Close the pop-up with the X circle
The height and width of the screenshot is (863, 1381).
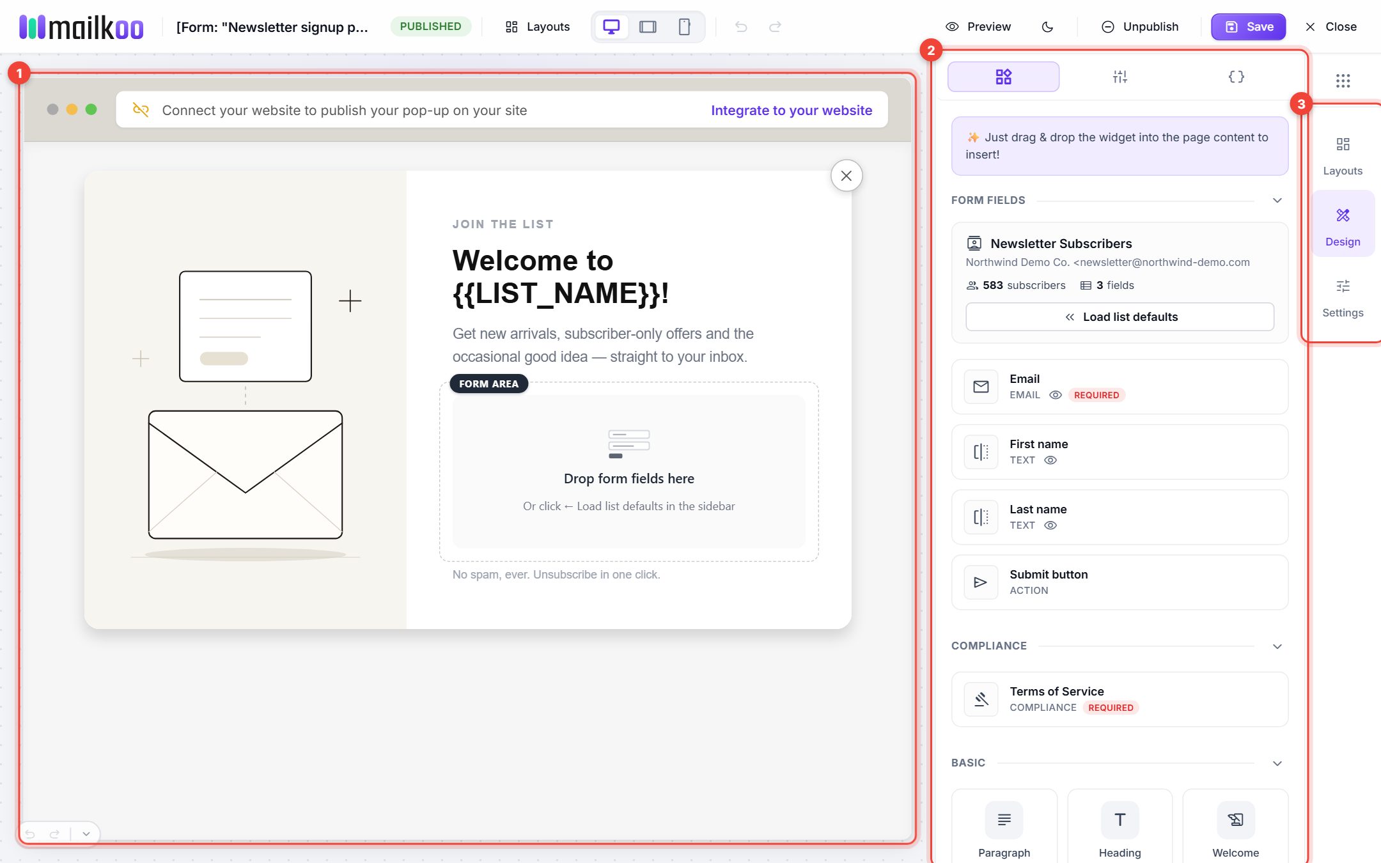tap(847, 175)
